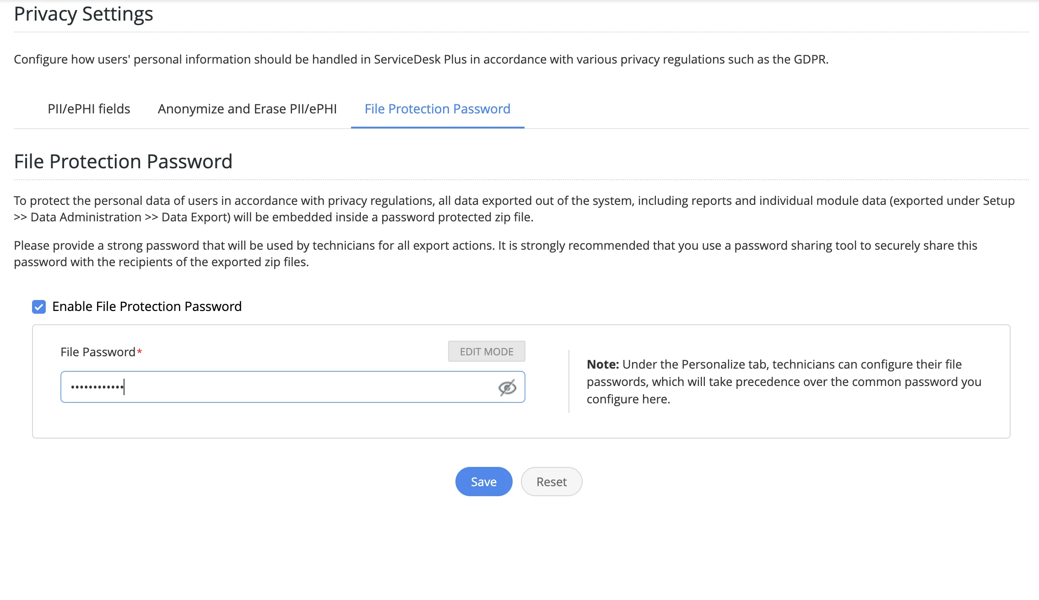
Task: Switch to Anonymize and Erase PII/ePHI tab
Action: coord(247,109)
